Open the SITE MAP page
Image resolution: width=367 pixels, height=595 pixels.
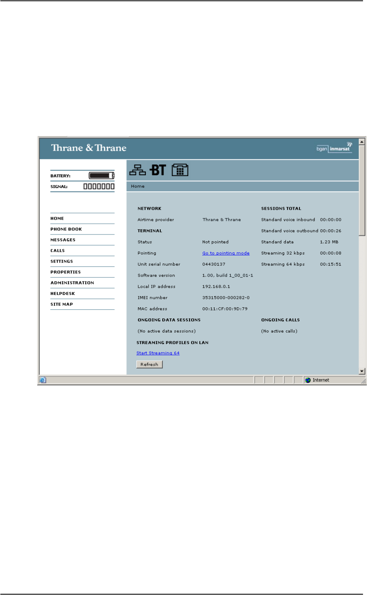click(x=62, y=305)
